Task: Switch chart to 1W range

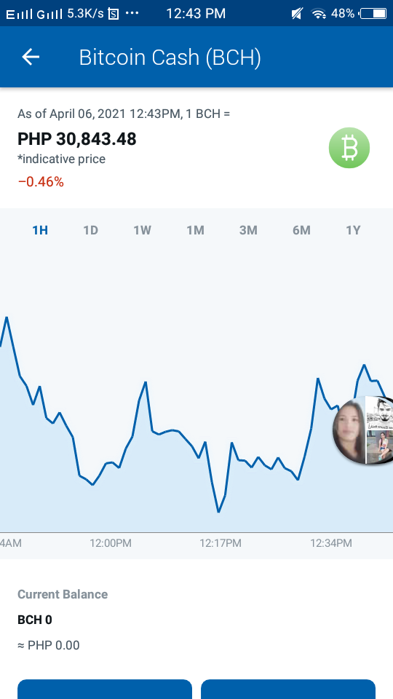Action: pos(142,230)
